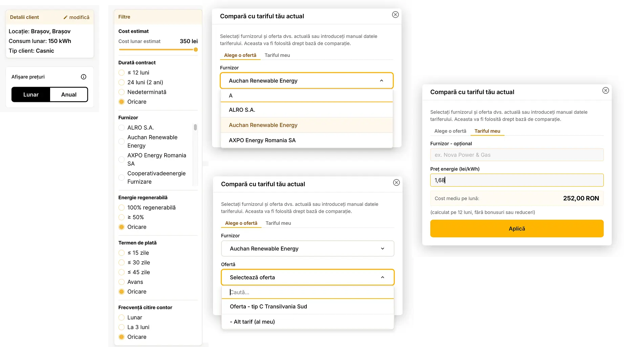Image resolution: width=624 pixels, height=347 pixels.
Task: Choose Oferta tip C Transilvania Sud
Action: click(x=268, y=306)
